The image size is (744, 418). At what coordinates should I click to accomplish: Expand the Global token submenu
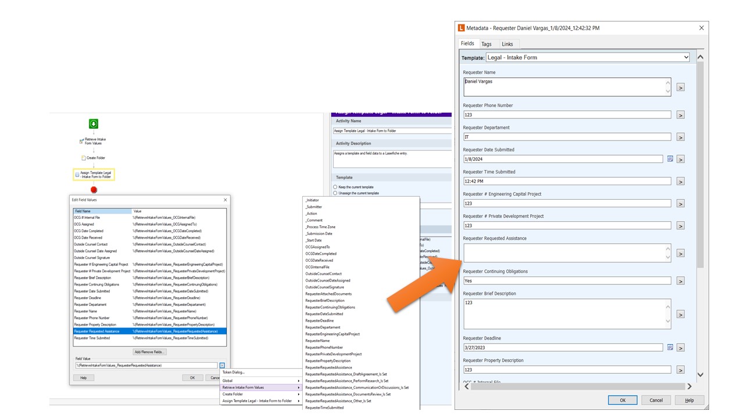coord(261,381)
